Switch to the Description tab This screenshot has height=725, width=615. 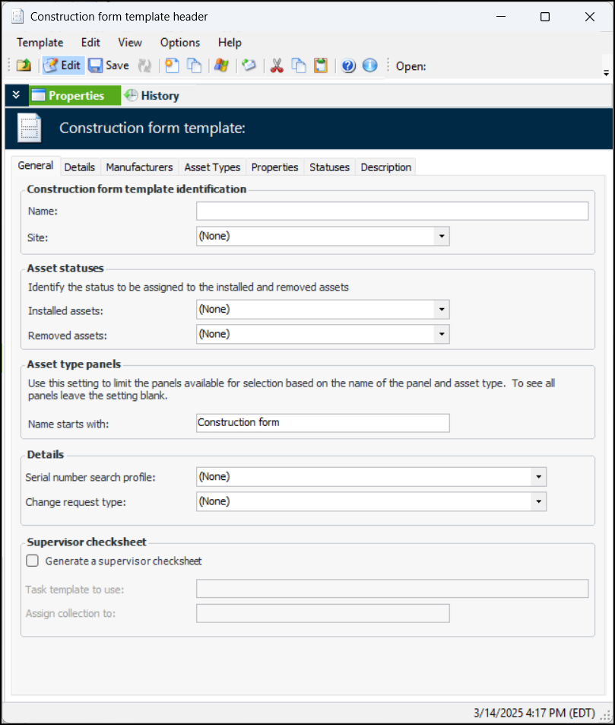[386, 167]
